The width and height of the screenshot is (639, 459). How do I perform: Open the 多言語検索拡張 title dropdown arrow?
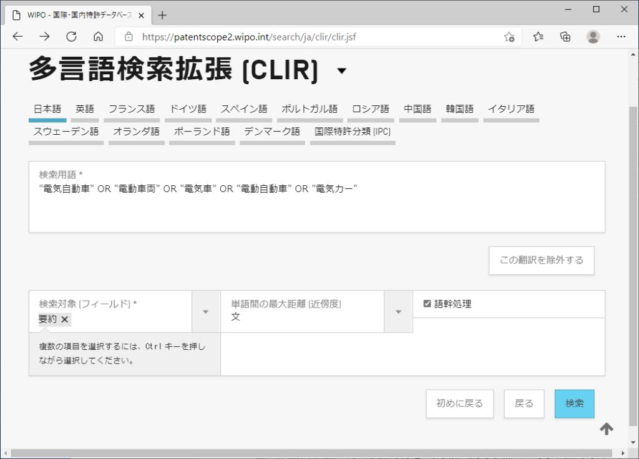coord(341,71)
